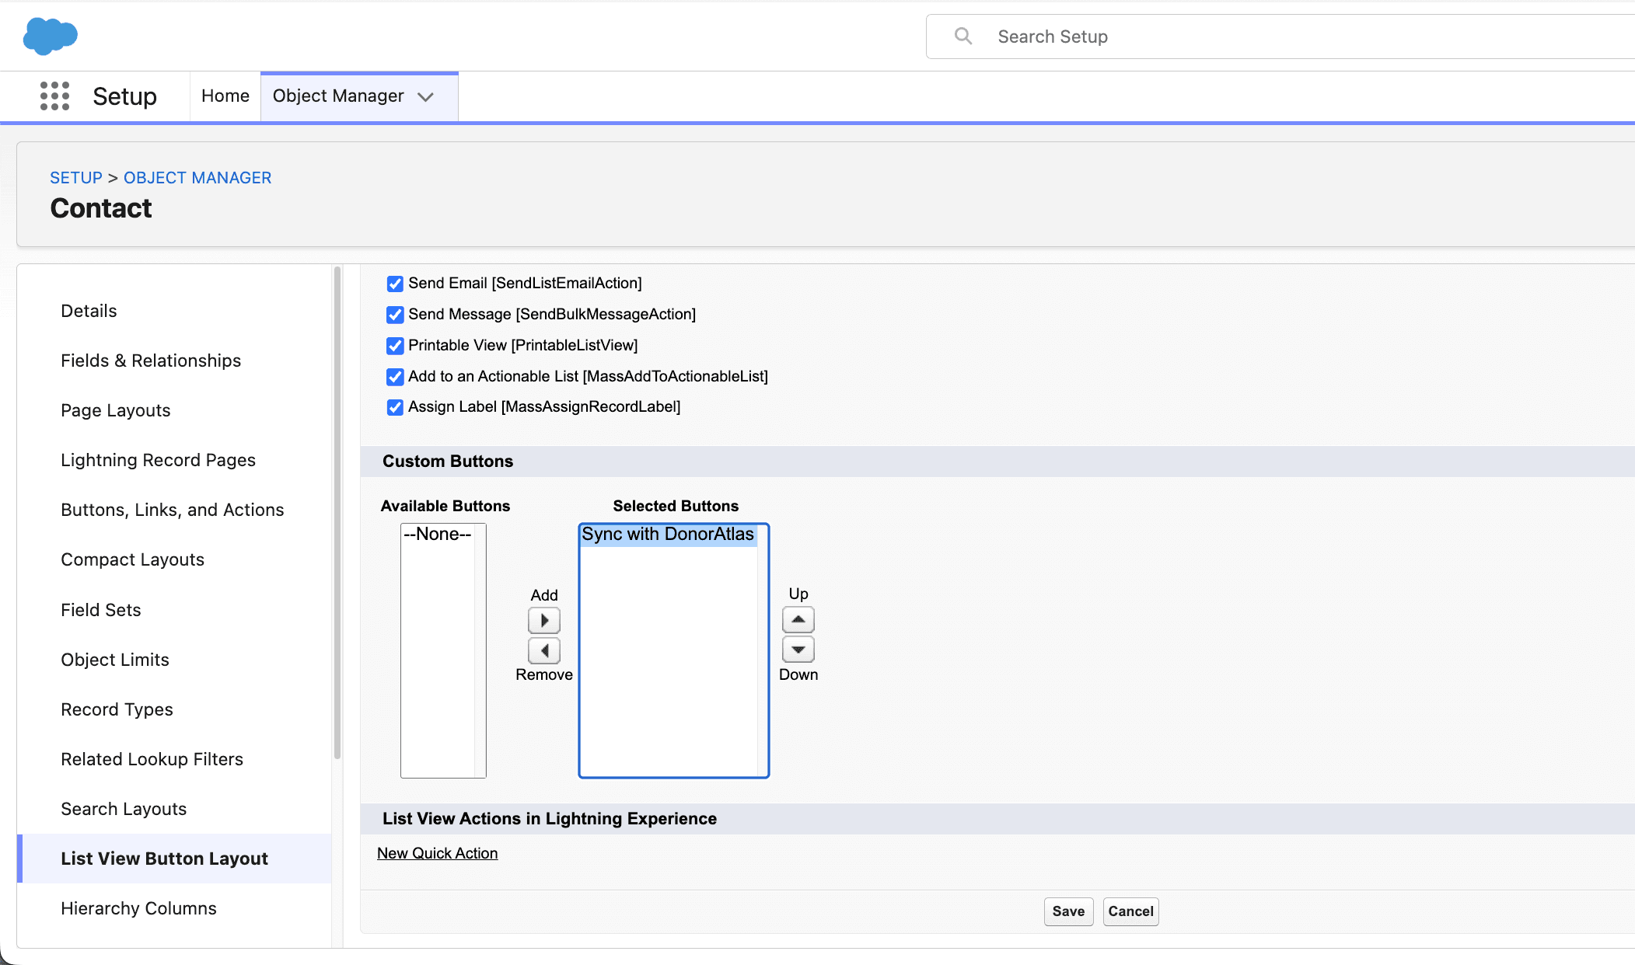Click the Save button
The width and height of the screenshot is (1635, 965).
[x=1068, y=911]
